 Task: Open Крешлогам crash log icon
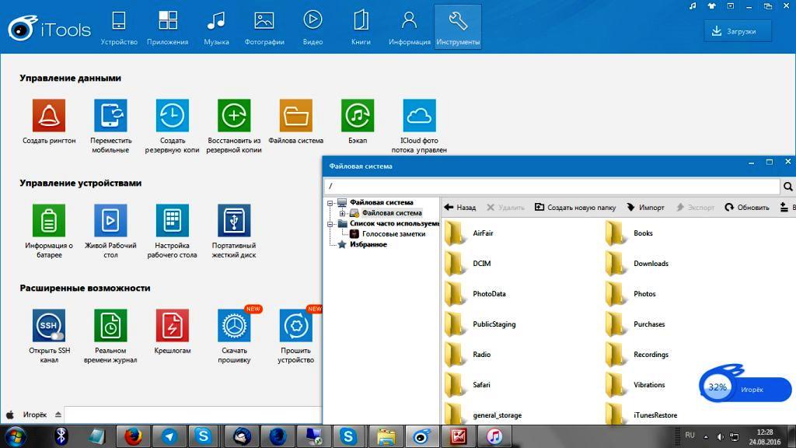pos(172,326)
